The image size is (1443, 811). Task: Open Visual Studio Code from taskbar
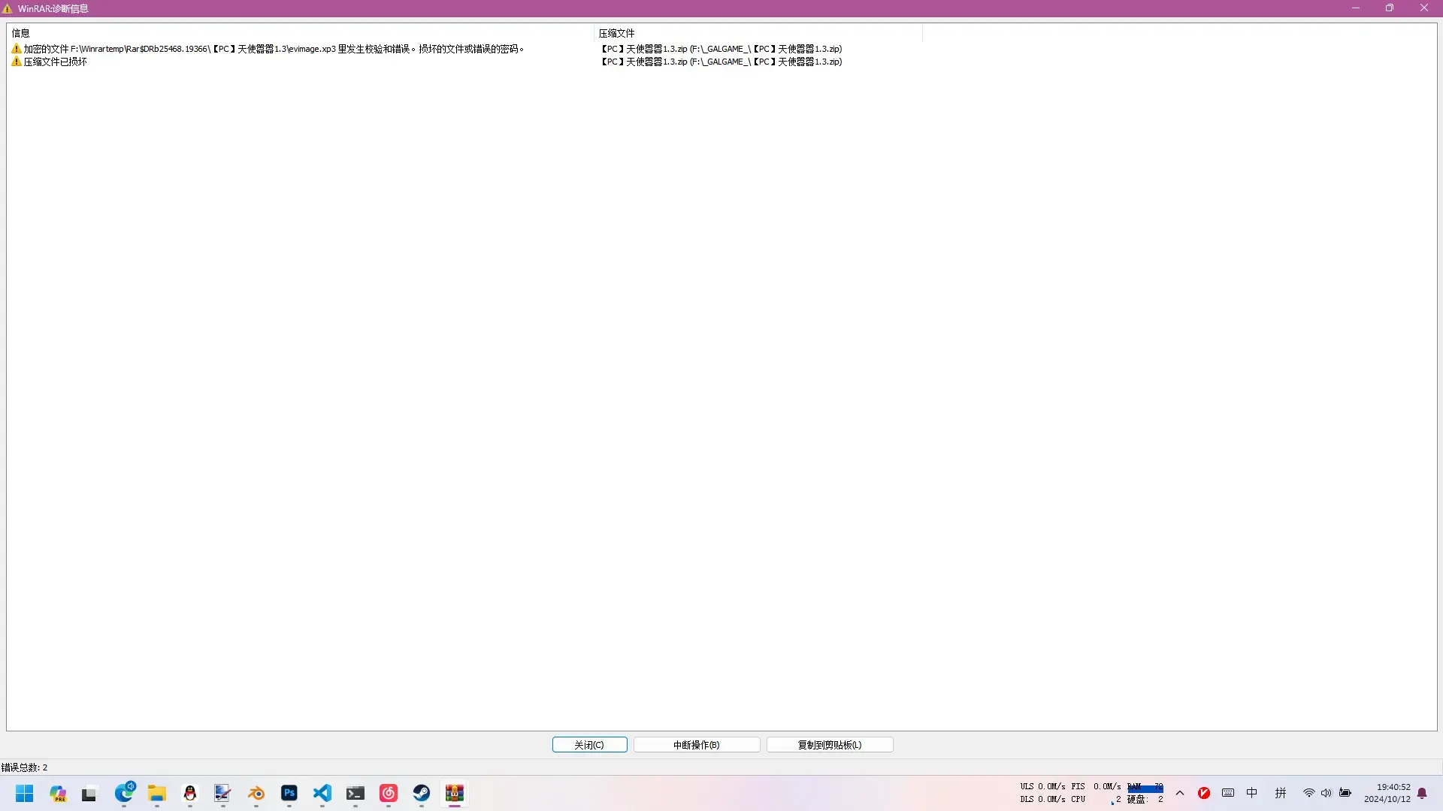click(322, 794)
